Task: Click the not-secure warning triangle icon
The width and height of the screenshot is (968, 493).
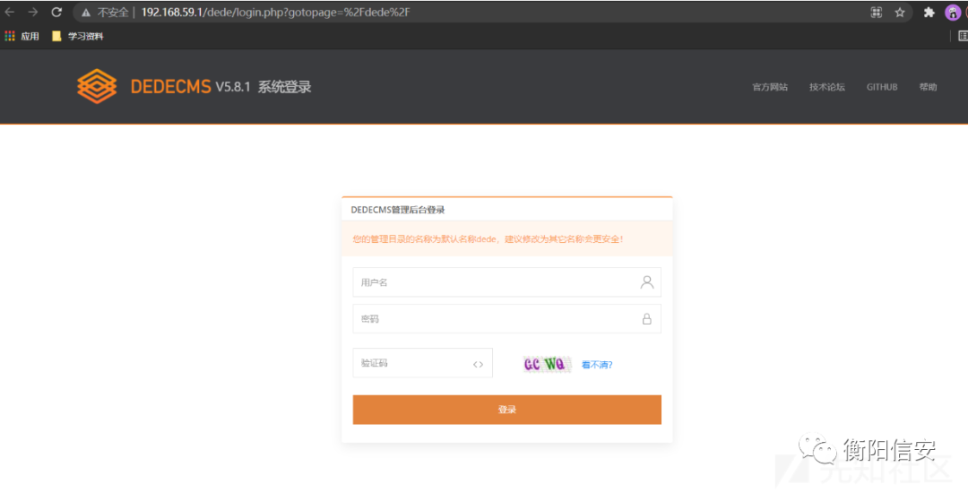Action: [86, 13]
